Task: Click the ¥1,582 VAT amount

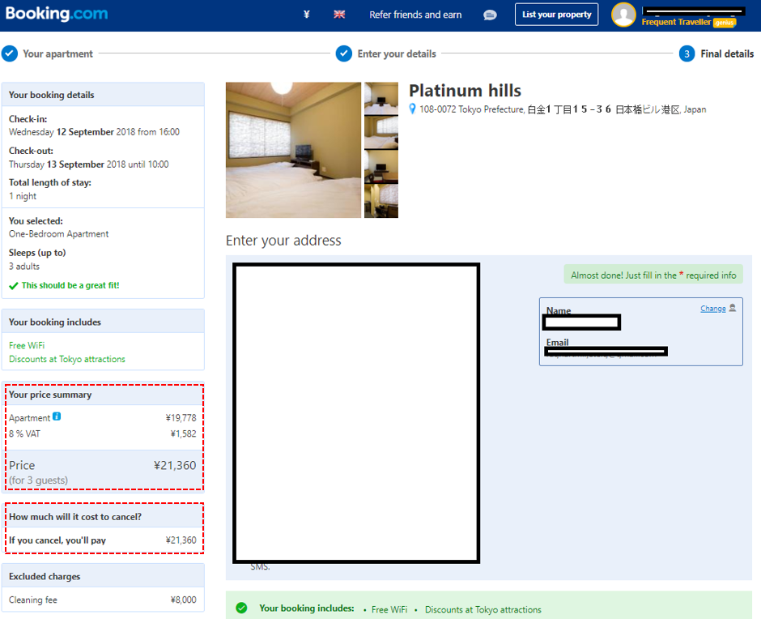Action: pos(184,433)
